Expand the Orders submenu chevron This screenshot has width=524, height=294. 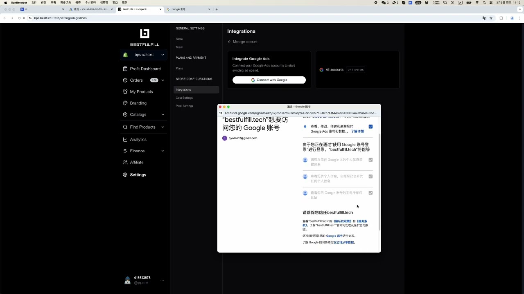pos(163,80)
